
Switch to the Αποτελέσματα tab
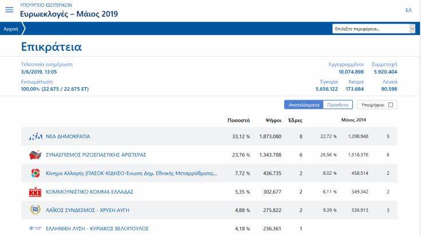pos(304,105)
